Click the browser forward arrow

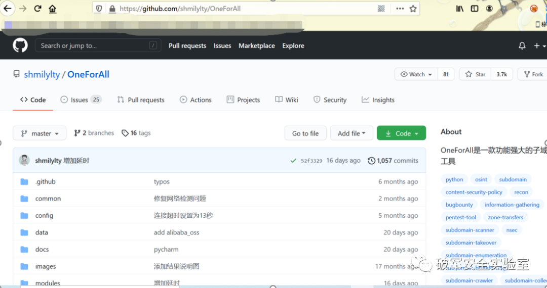click(x=23, y=9)
